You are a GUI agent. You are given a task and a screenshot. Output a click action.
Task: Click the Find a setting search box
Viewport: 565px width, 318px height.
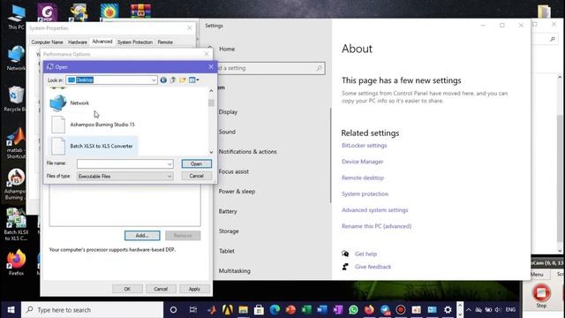pyautogui.click(x=270, y=68)
